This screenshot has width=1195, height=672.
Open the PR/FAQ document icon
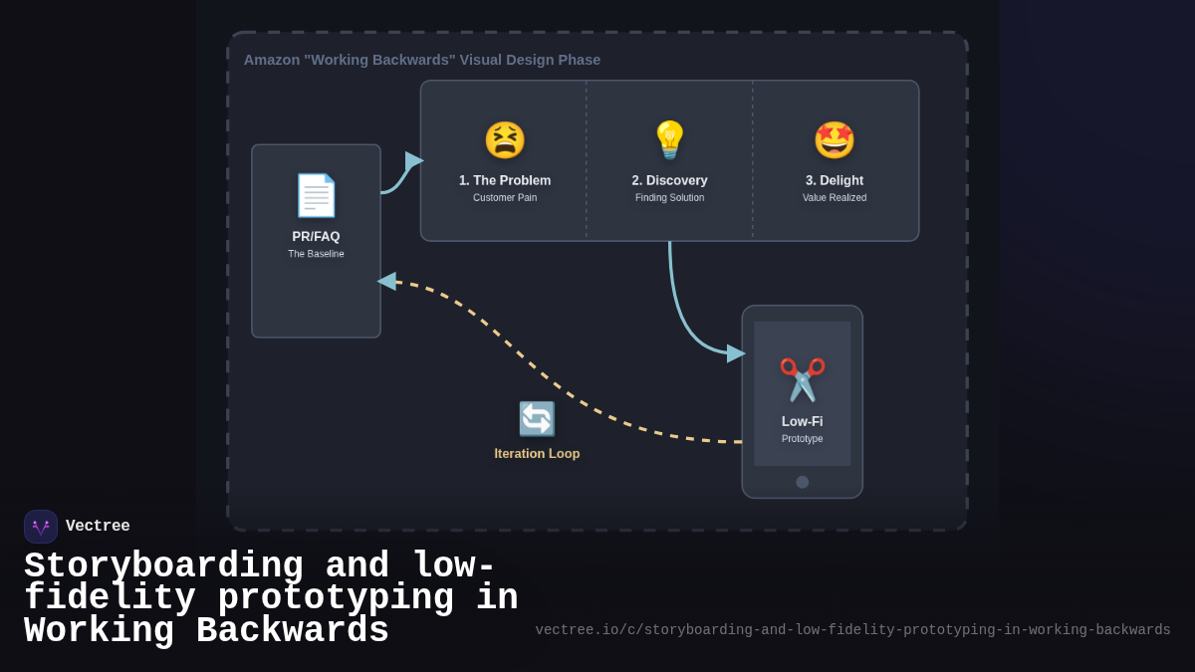point(316,196)
